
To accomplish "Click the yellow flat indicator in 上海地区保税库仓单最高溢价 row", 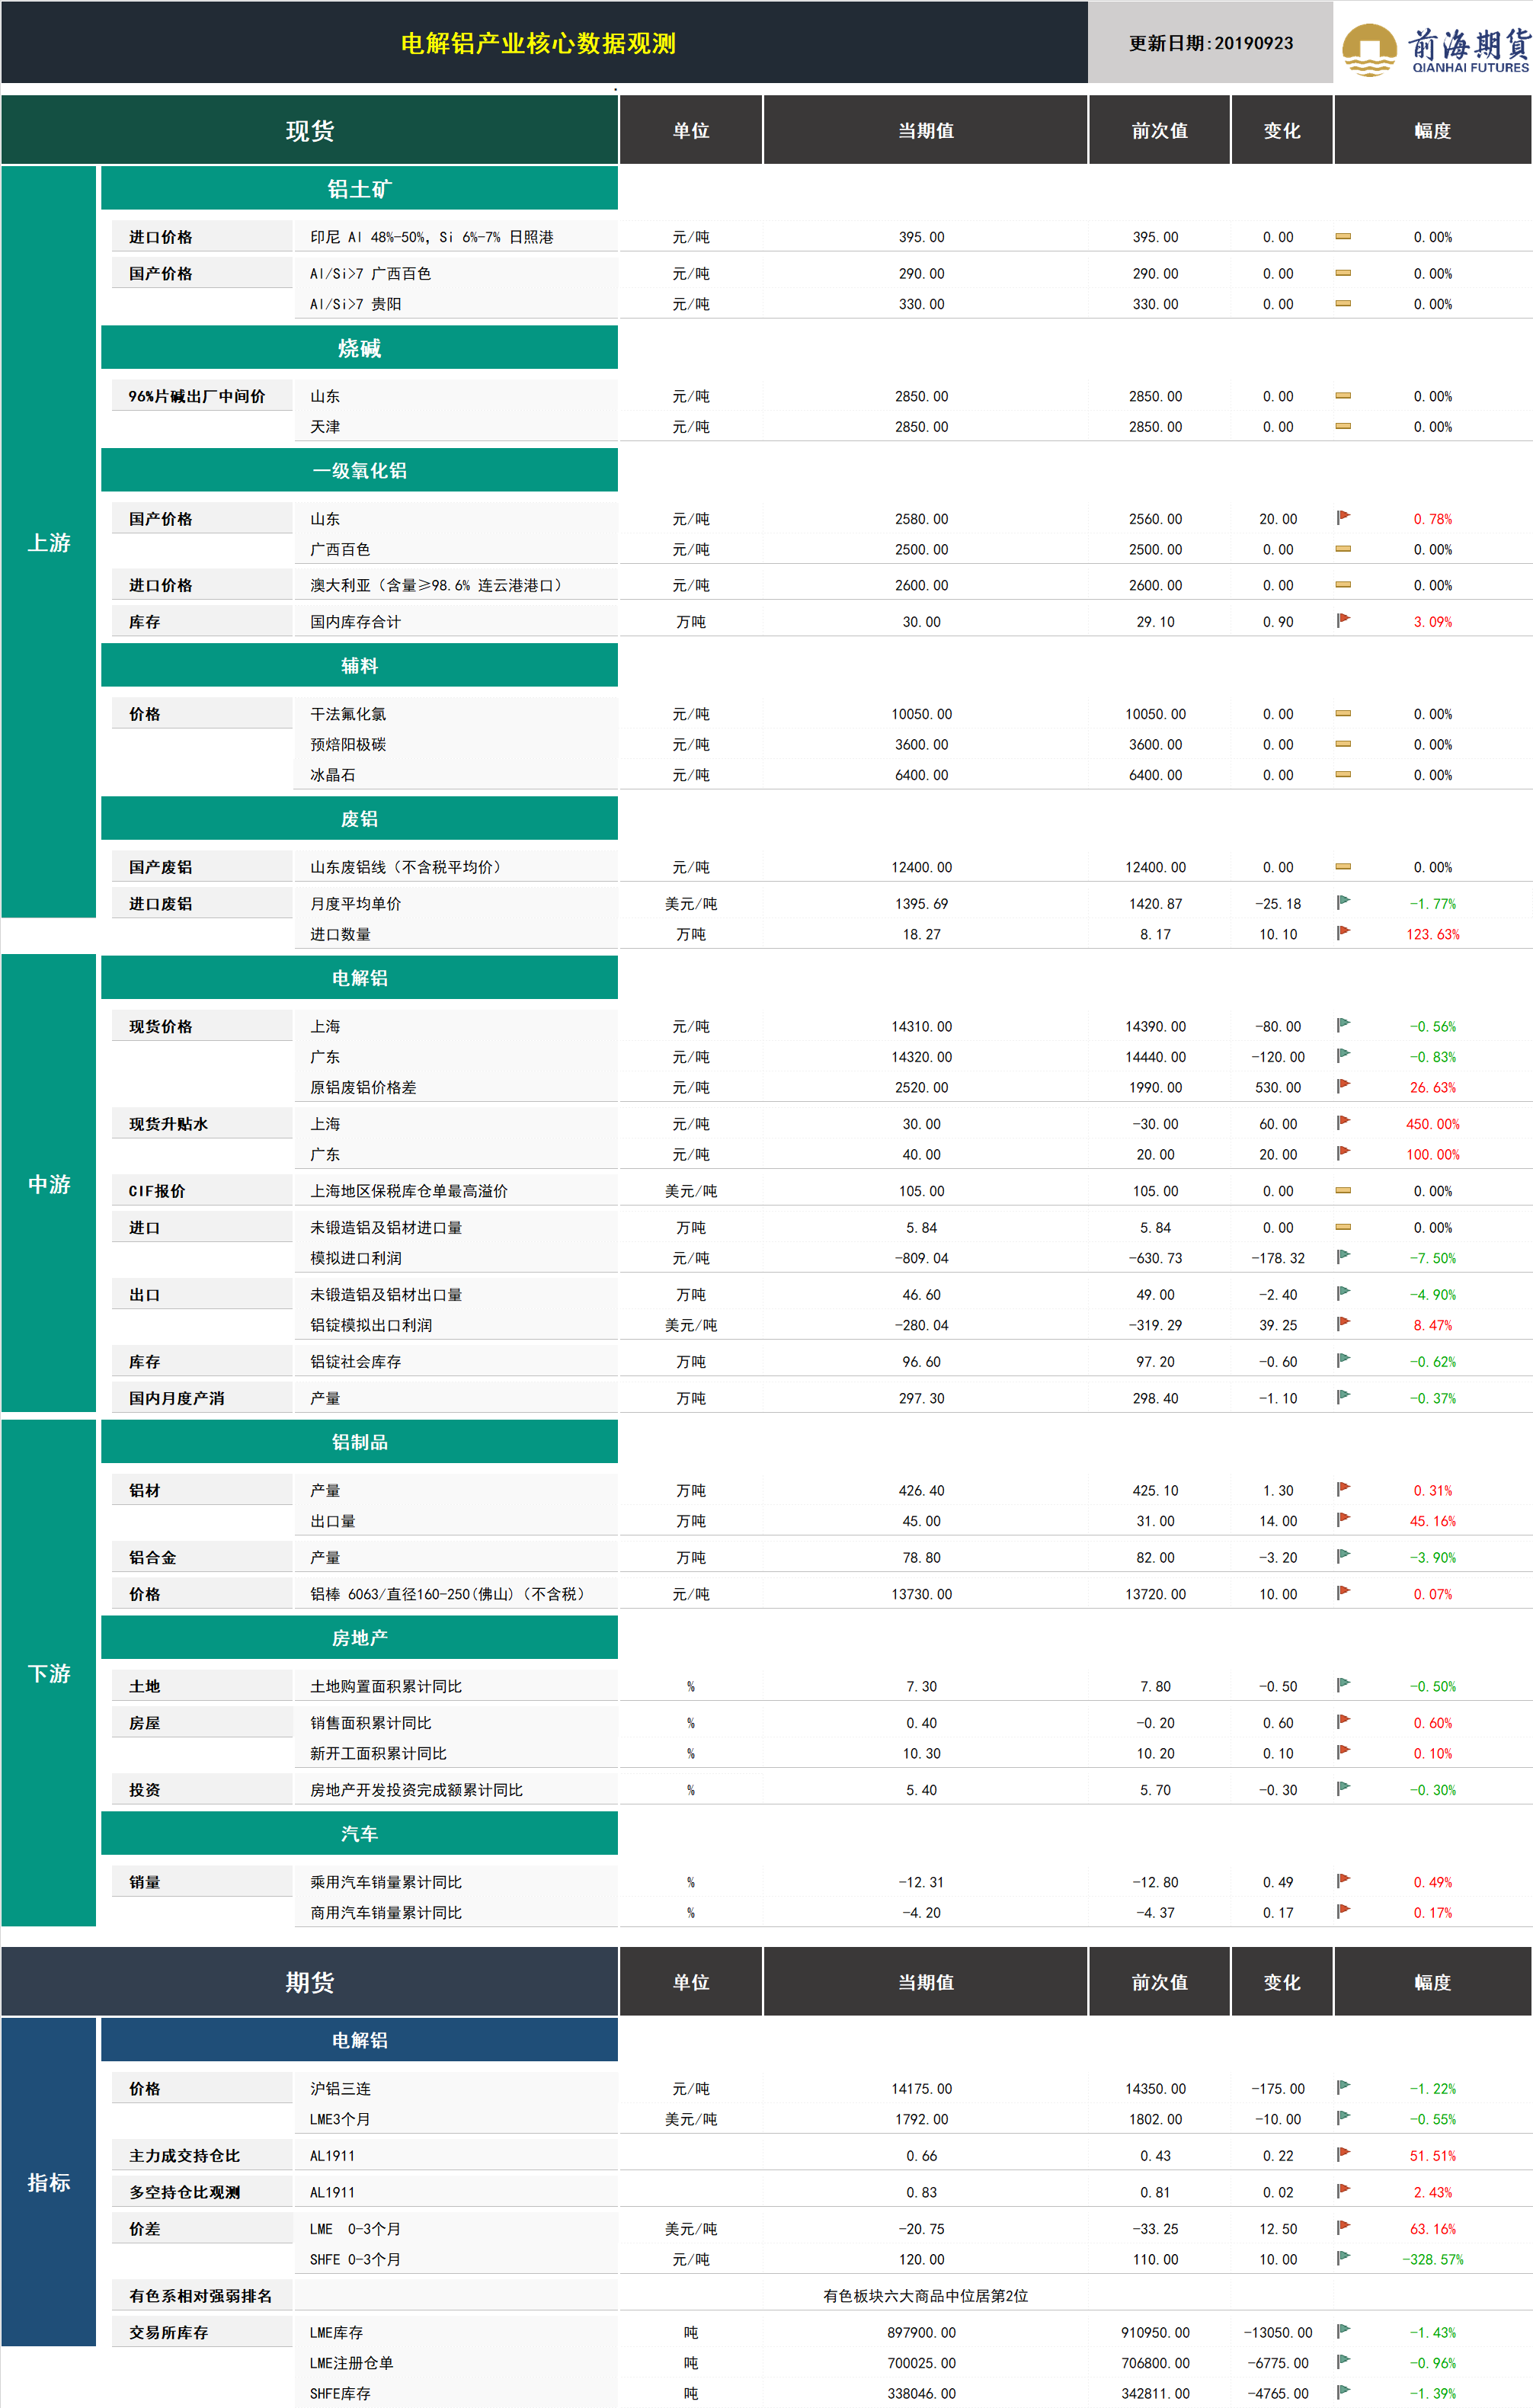I will pyautogui.click(x=1343, y=1191).
